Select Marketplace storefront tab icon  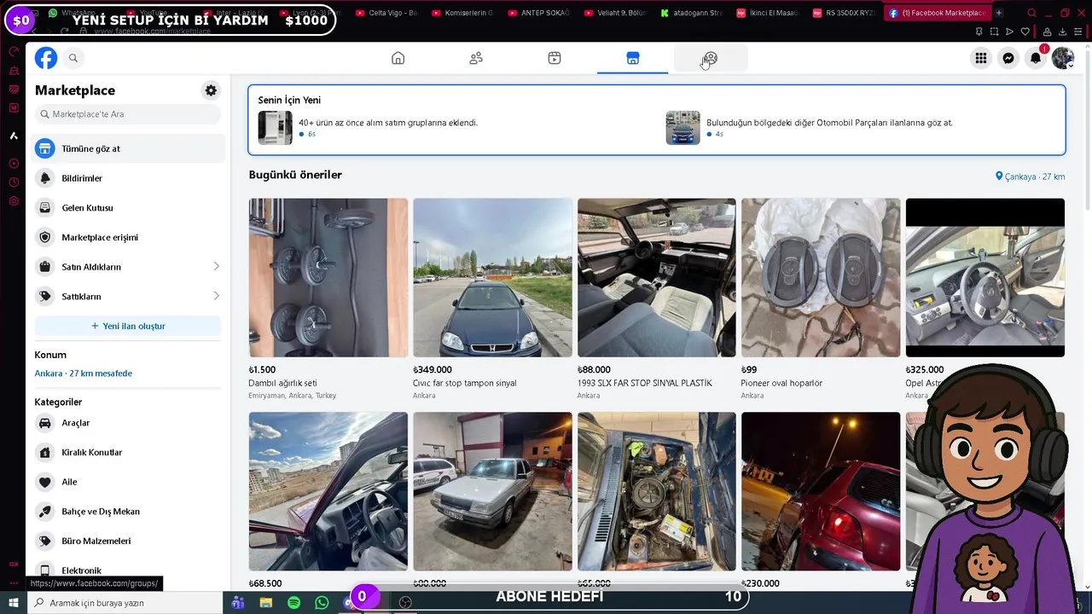(633, 58)
